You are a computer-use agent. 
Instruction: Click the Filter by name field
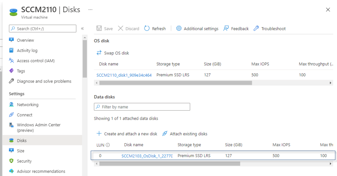[142, 107]
